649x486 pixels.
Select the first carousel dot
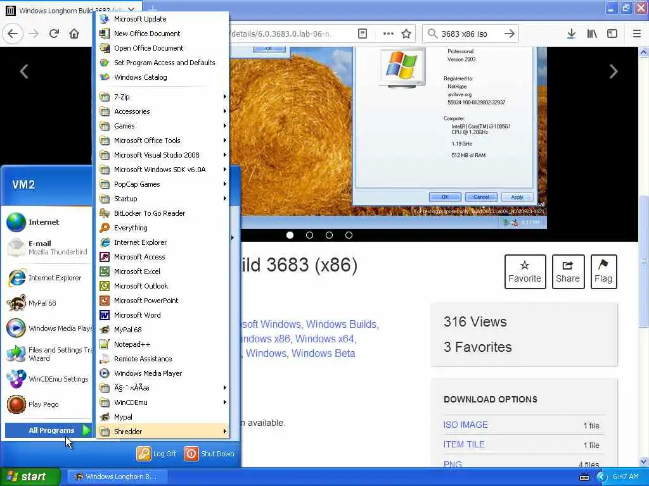click(290, 235)
